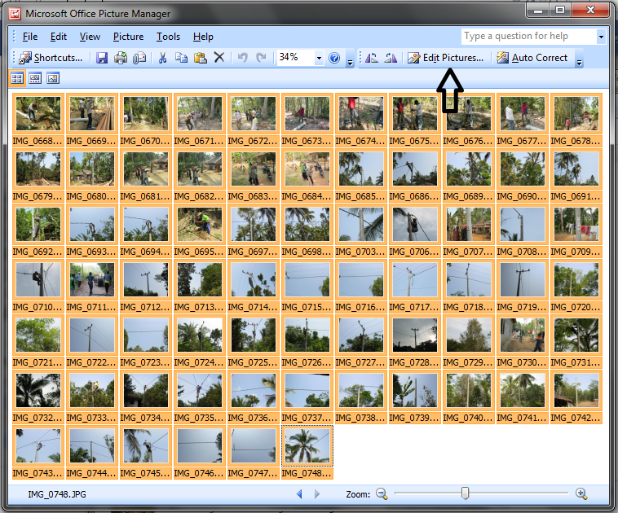Open the Picture menu
The image size is (618, 513).
tap(129, 37)
